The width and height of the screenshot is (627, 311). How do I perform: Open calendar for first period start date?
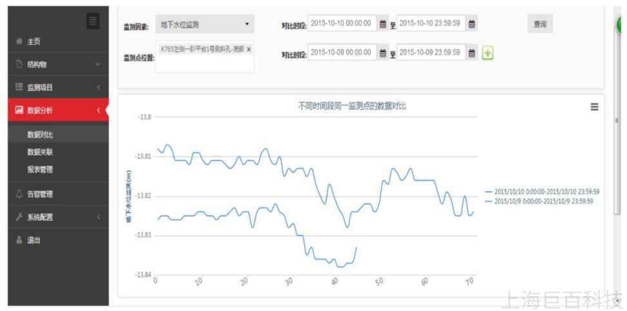(x=383, y=24)
